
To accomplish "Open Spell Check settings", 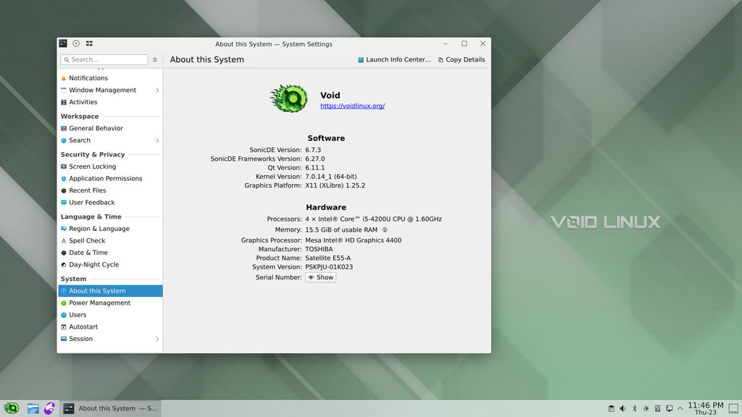I will tap(110, 240).
